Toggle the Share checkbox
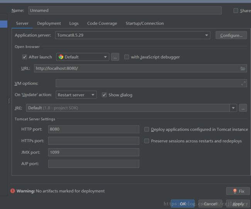This screenshot has height=209, width=251. point(236,11)
